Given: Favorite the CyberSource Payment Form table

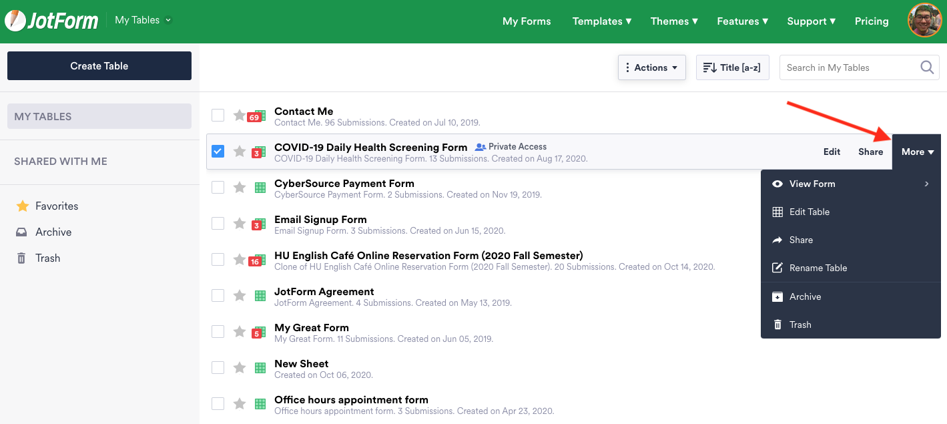Looking at the screenshot, I should 240,188.
